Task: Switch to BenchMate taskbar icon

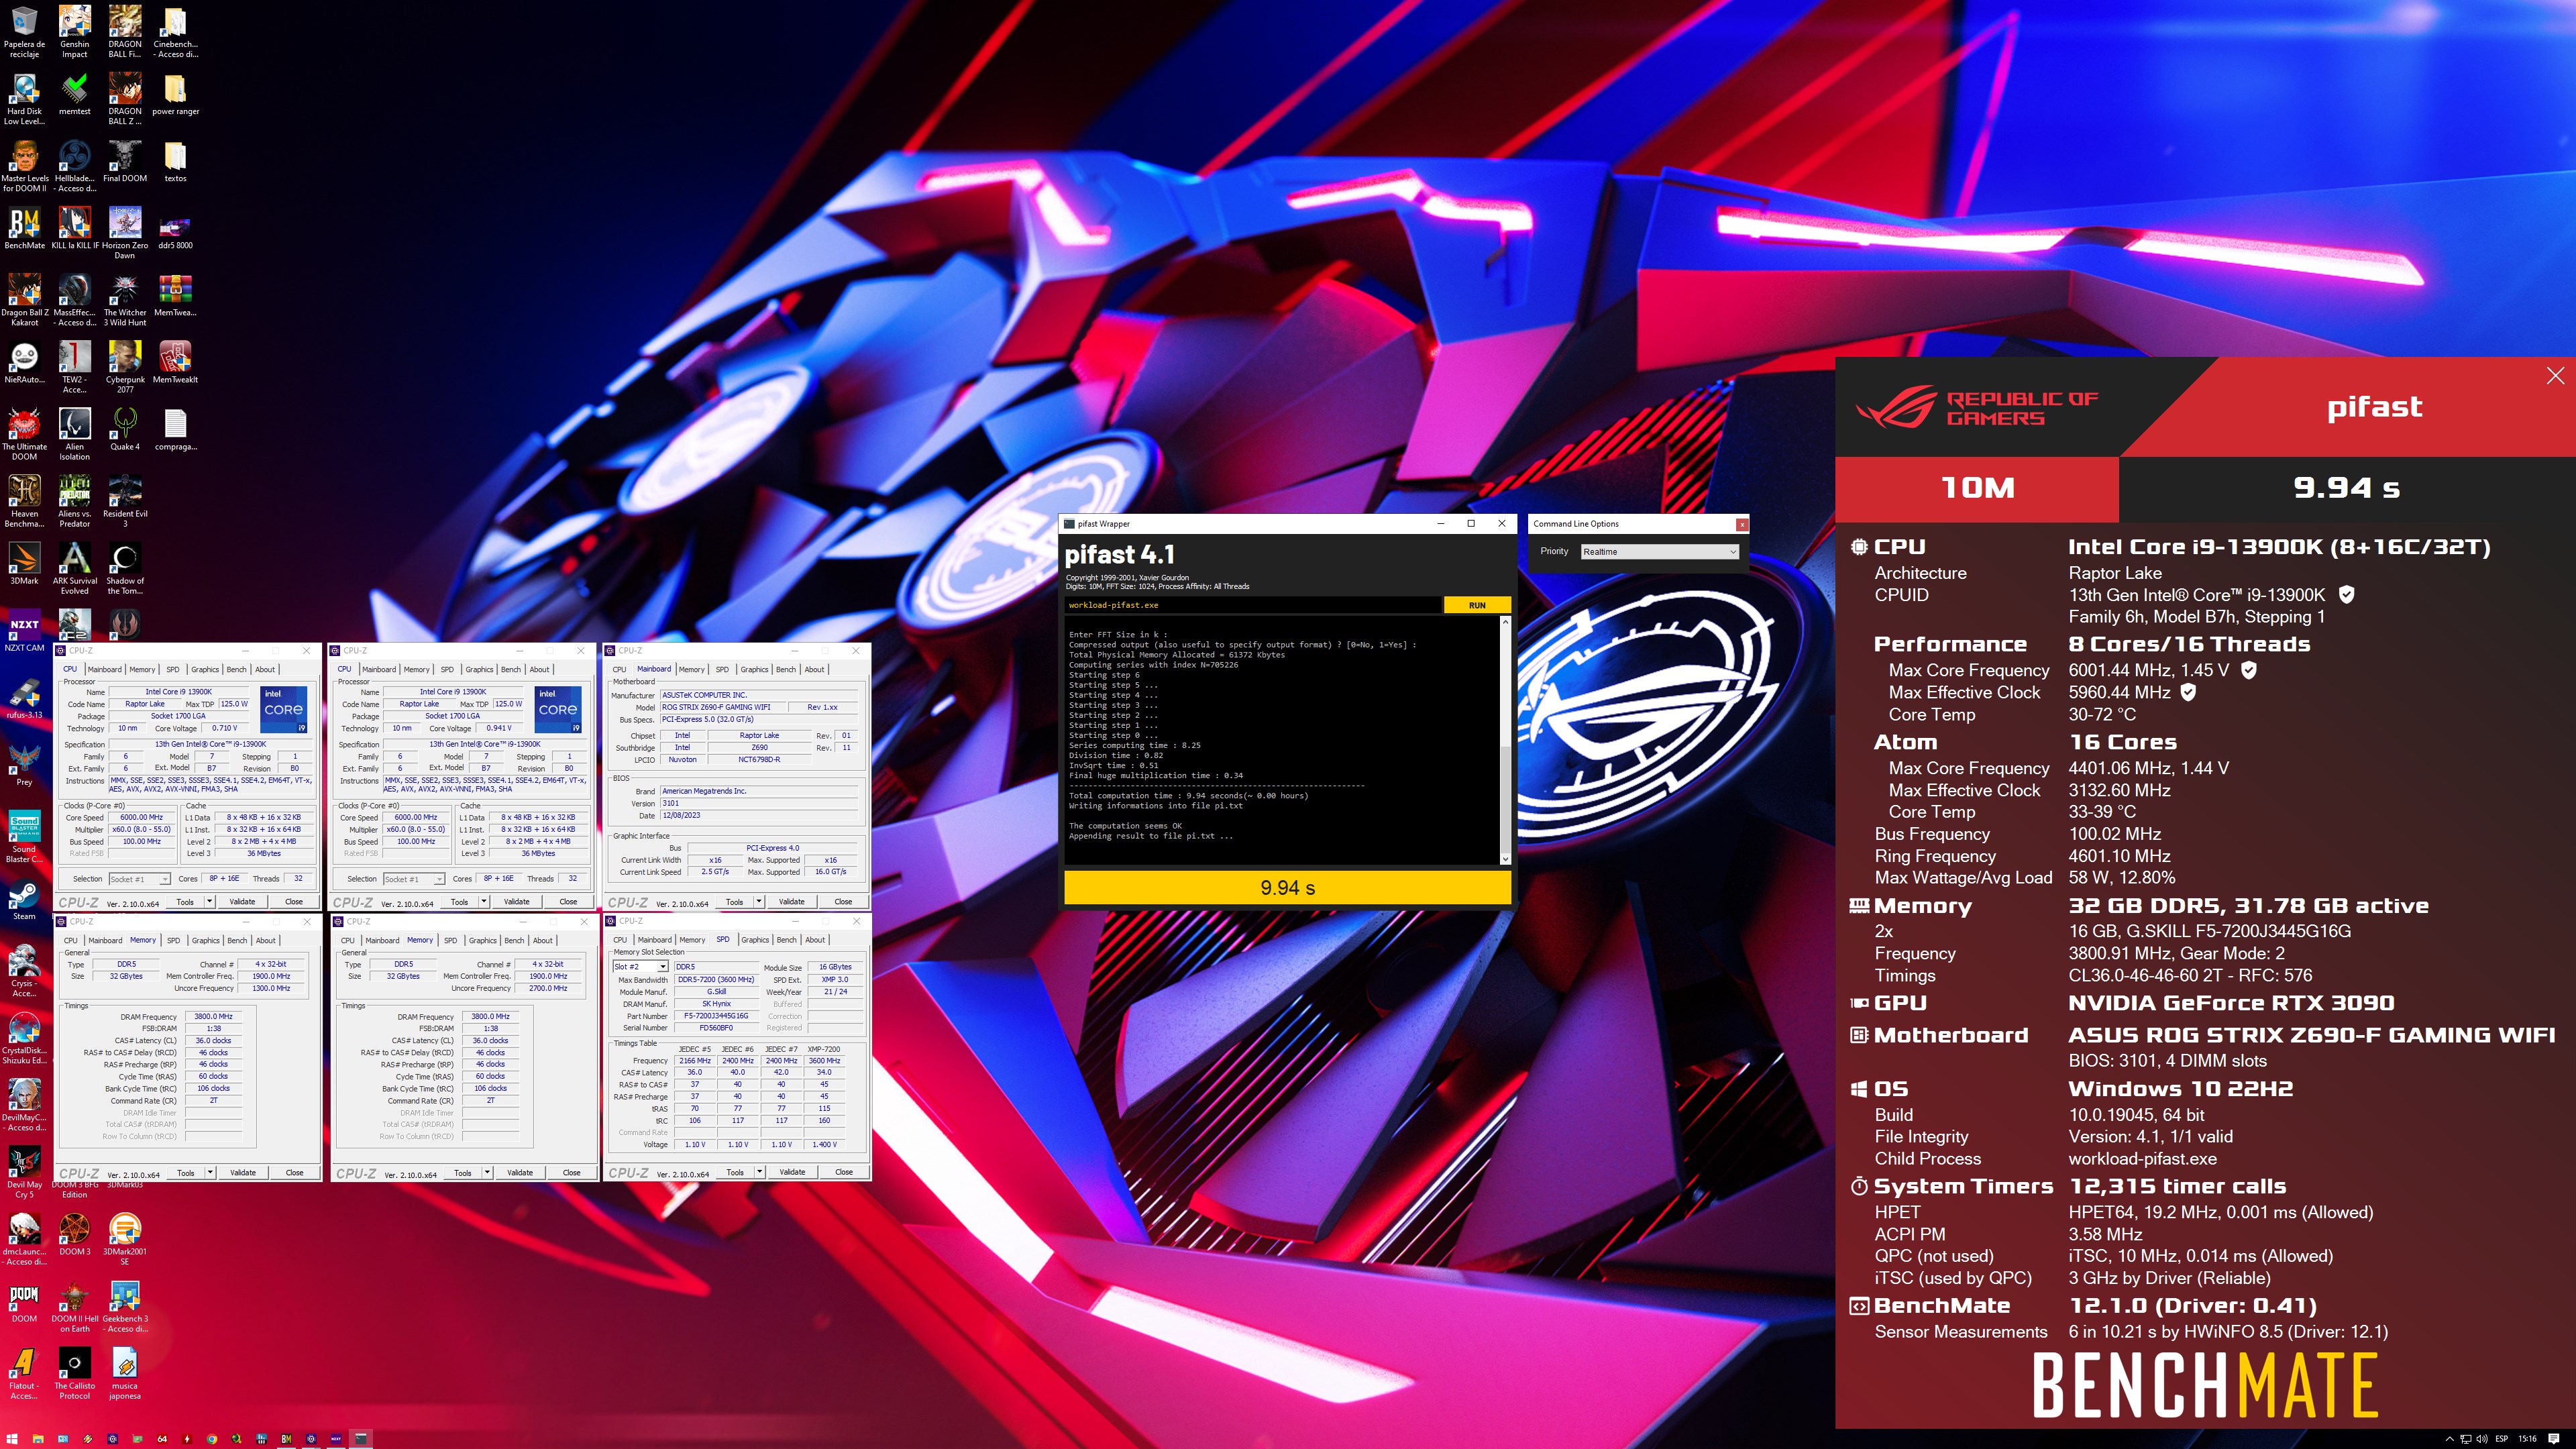Action: 286,1439
